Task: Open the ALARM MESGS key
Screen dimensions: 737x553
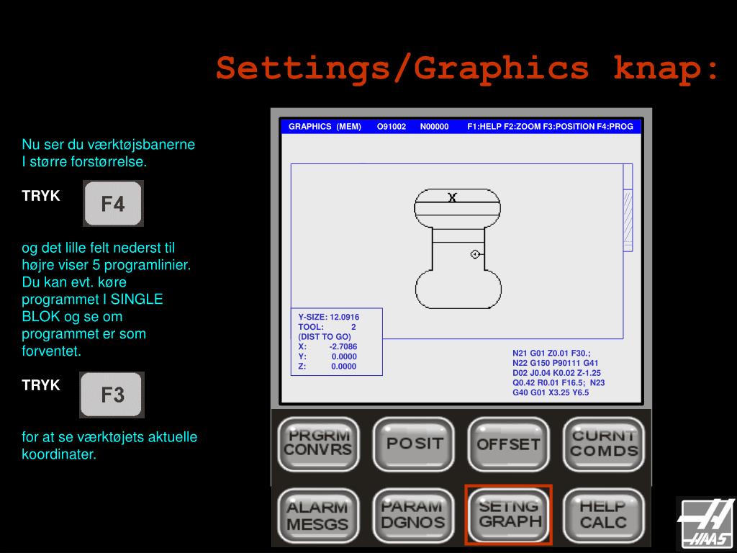Action: (x=318, y=516)
